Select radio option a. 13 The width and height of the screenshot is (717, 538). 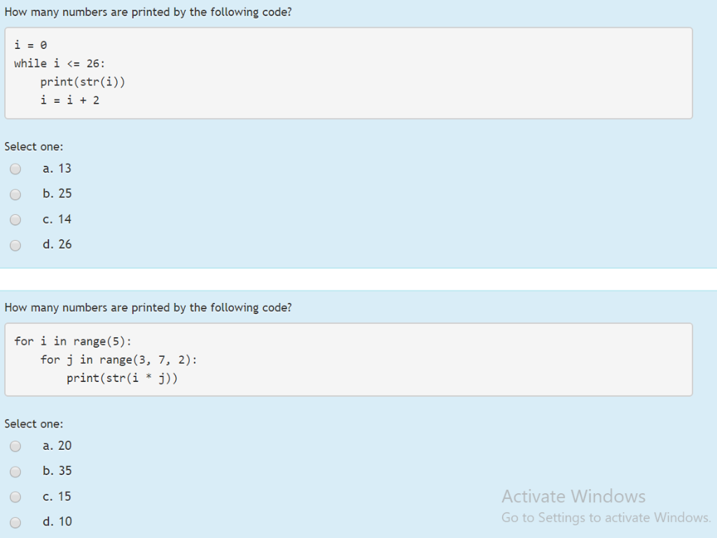(15, 169)
